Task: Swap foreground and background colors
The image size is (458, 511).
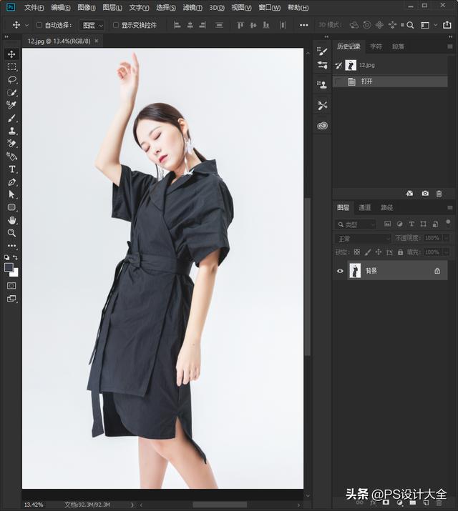Action: pos(15,257)
